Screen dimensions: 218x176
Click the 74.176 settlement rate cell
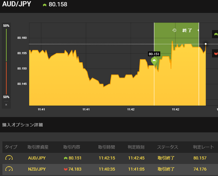point(200,169)
